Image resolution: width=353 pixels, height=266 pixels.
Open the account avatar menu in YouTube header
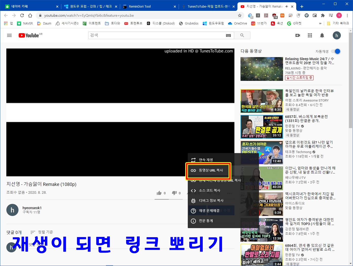coord(337,35)
